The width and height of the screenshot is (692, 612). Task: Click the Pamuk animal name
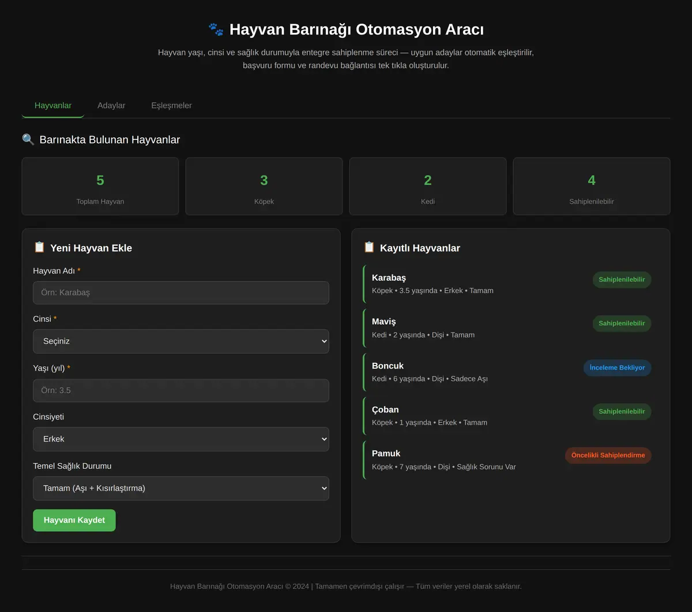[x=386, y=453]
